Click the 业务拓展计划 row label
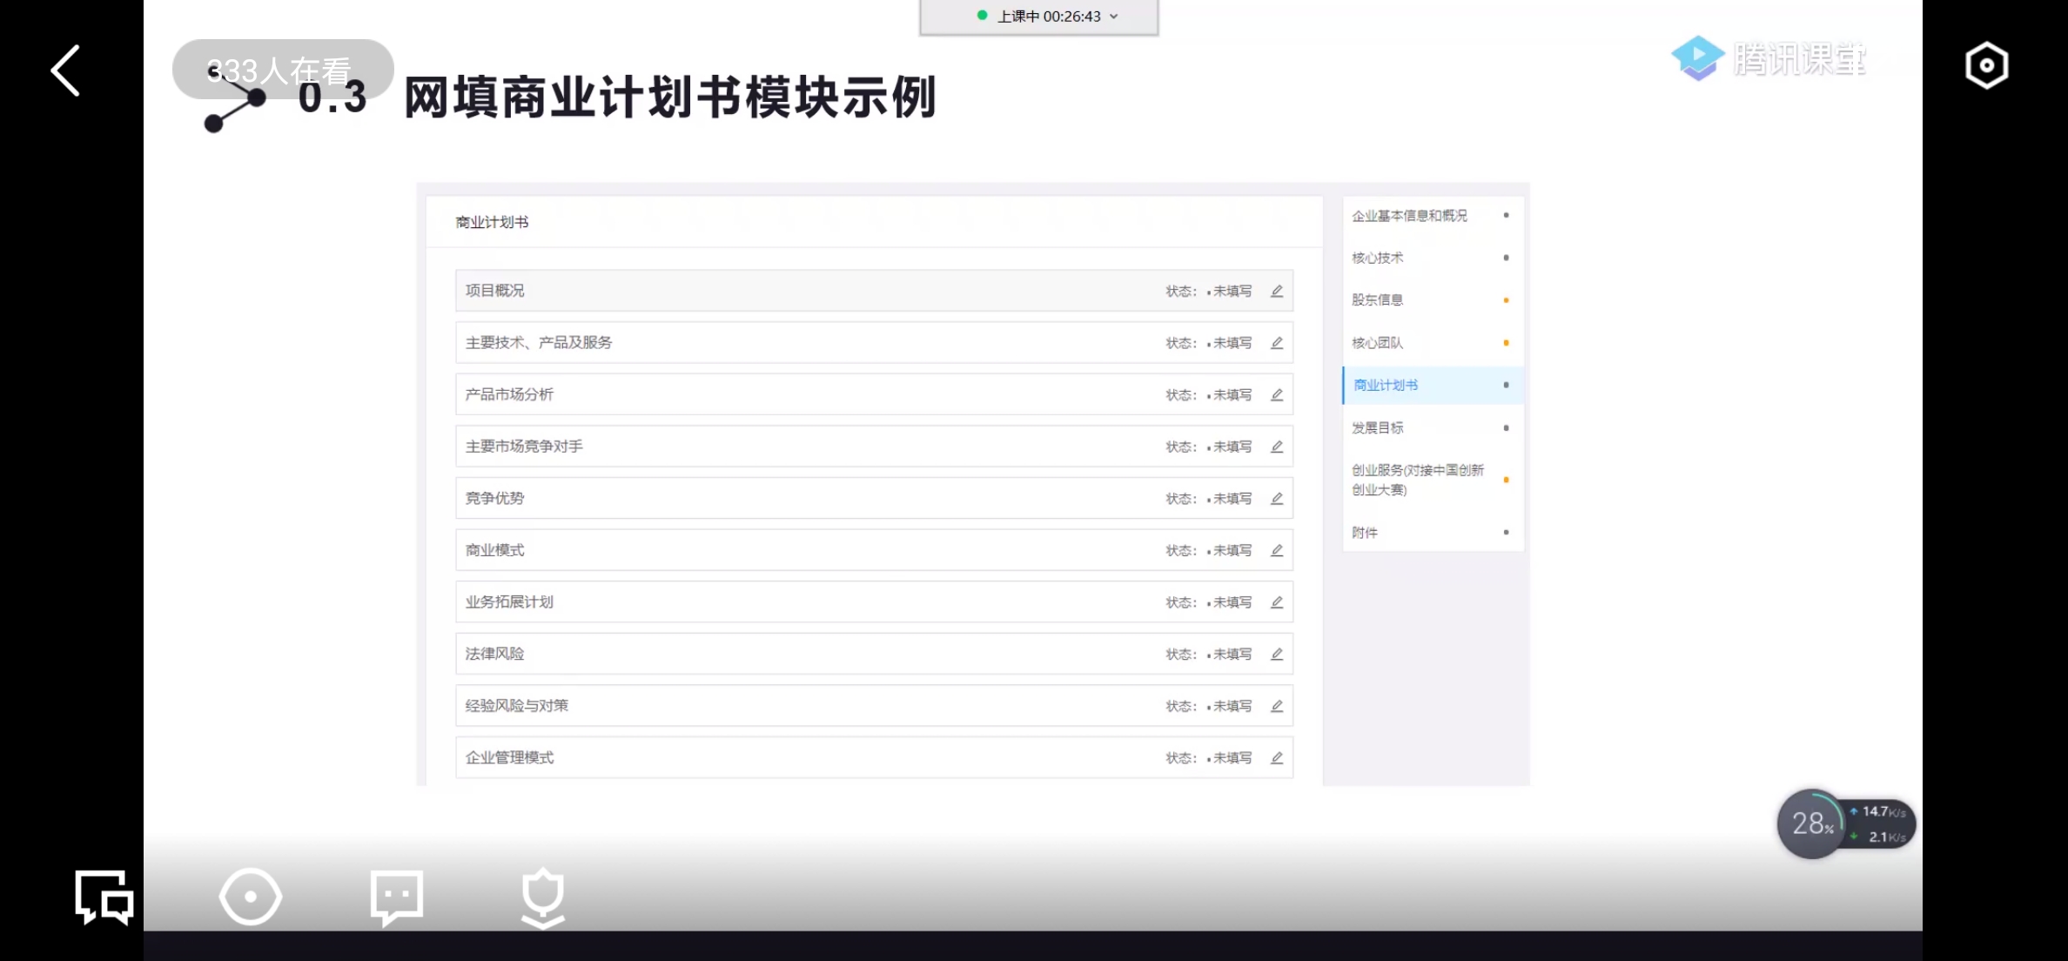 click(509, 602)
